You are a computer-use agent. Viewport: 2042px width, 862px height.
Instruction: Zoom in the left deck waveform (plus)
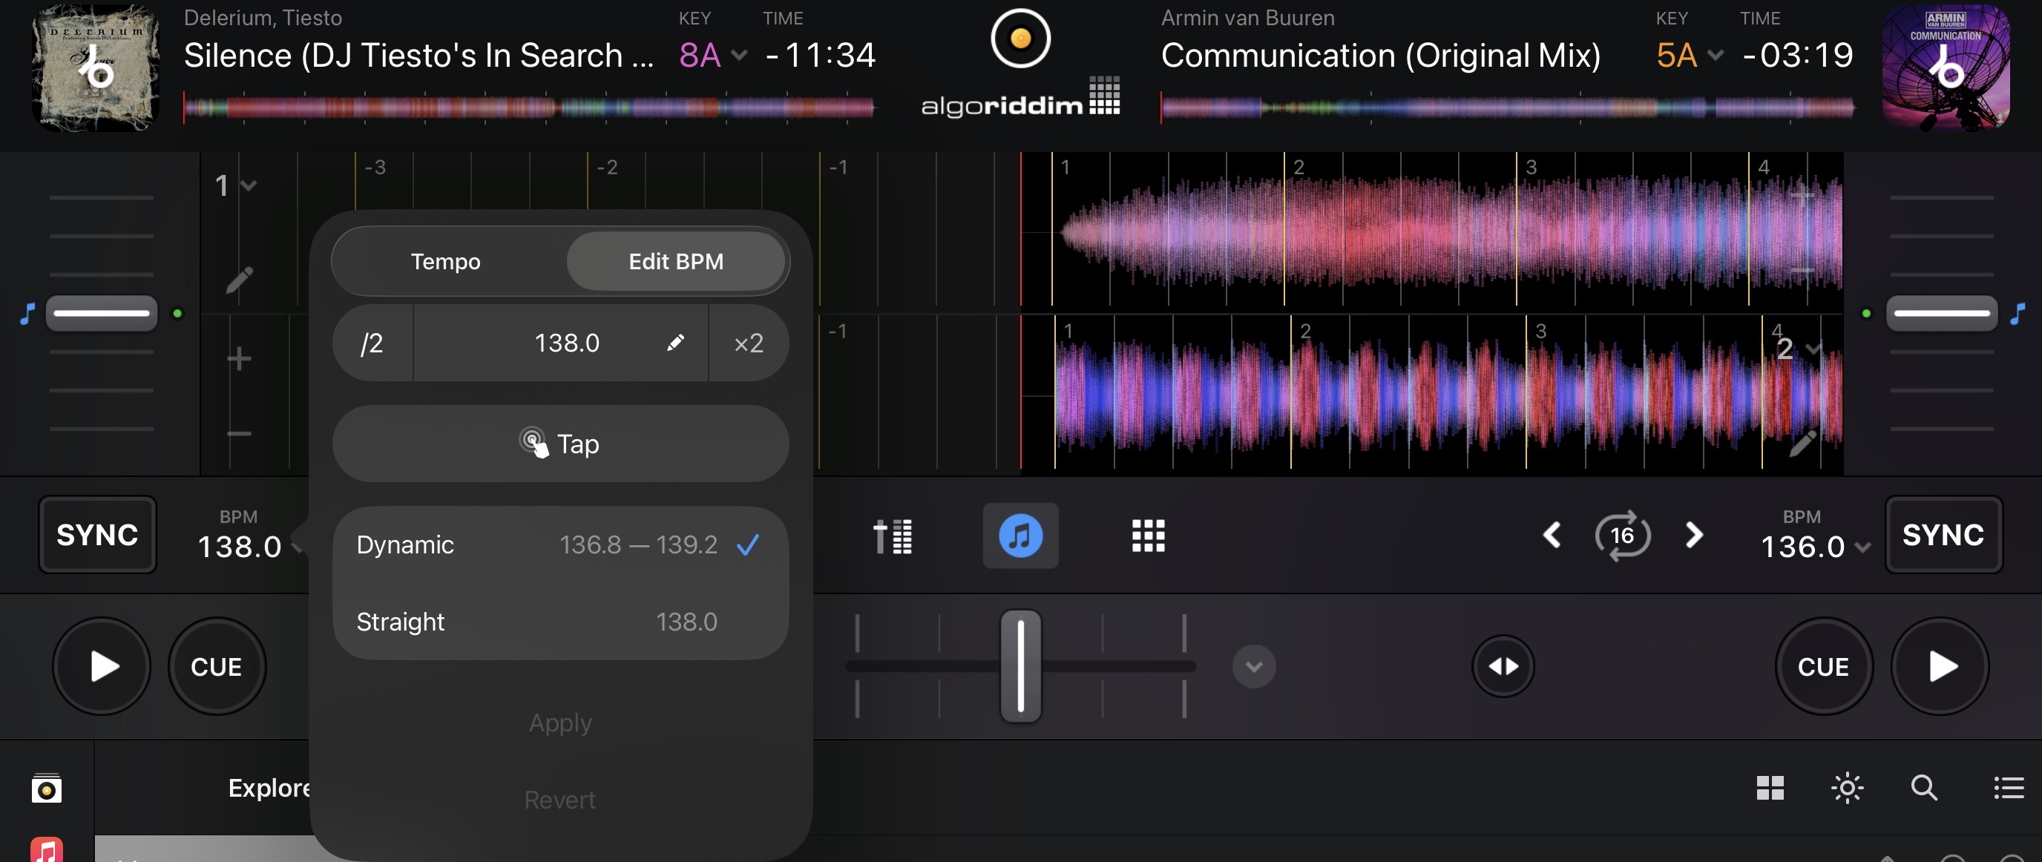239,359
